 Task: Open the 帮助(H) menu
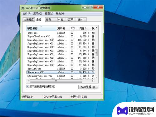tap(60, 14)
